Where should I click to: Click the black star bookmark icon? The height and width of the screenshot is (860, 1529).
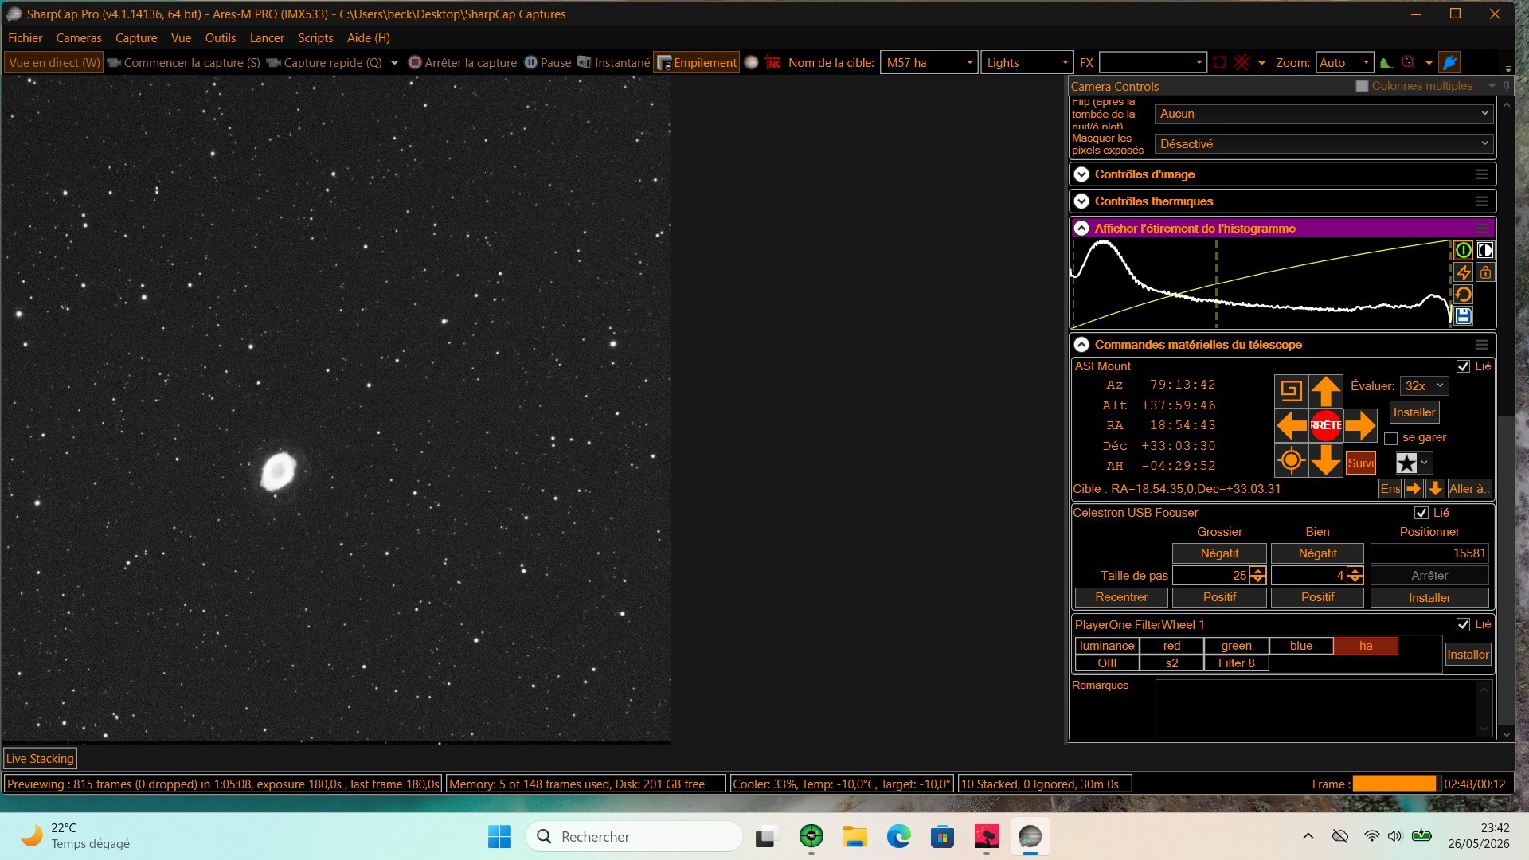click(x=1406, y=463)
